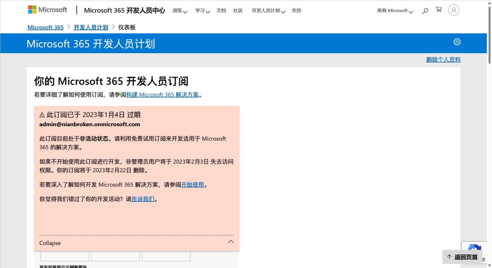Open the Microsoft 365 breadcrumb link
The height and width of the screenshot is (268, 492).
tap(45, 27)
